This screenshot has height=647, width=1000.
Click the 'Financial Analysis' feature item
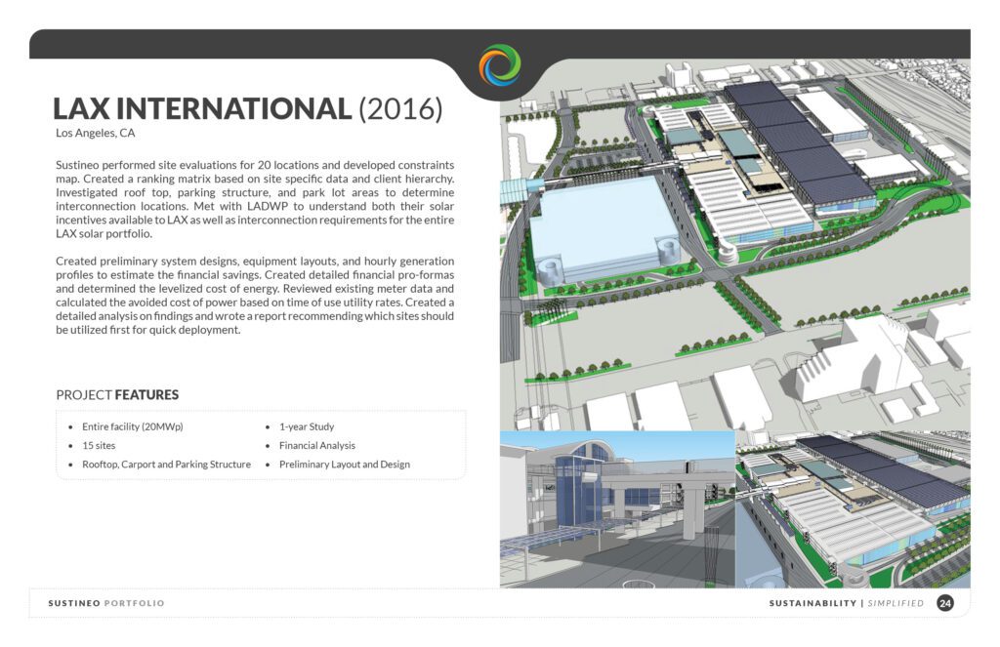tap(316, 446)
